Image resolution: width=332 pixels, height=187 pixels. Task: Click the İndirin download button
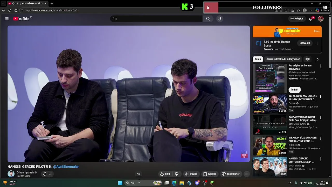click(x=295, y=90)
